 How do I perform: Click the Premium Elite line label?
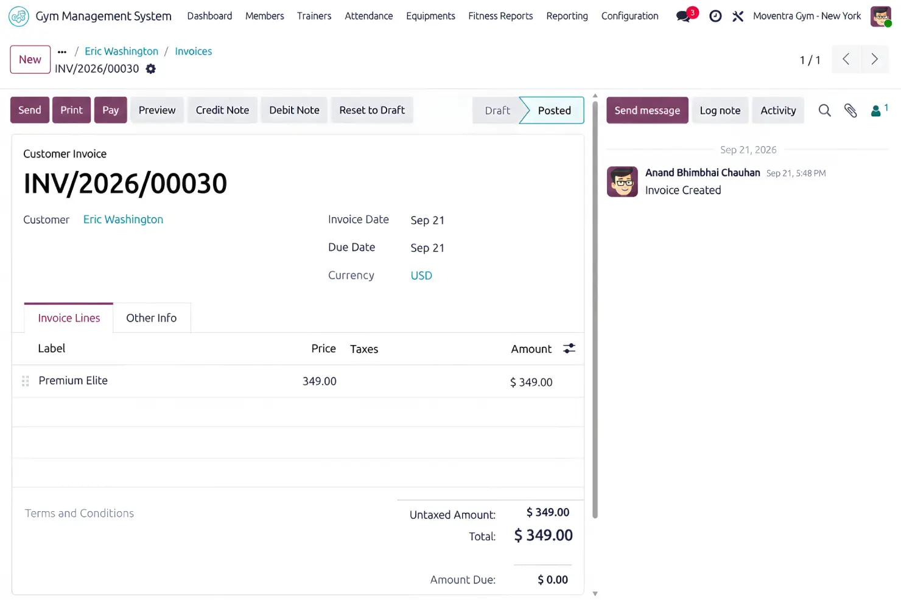[x=73, y=381]
